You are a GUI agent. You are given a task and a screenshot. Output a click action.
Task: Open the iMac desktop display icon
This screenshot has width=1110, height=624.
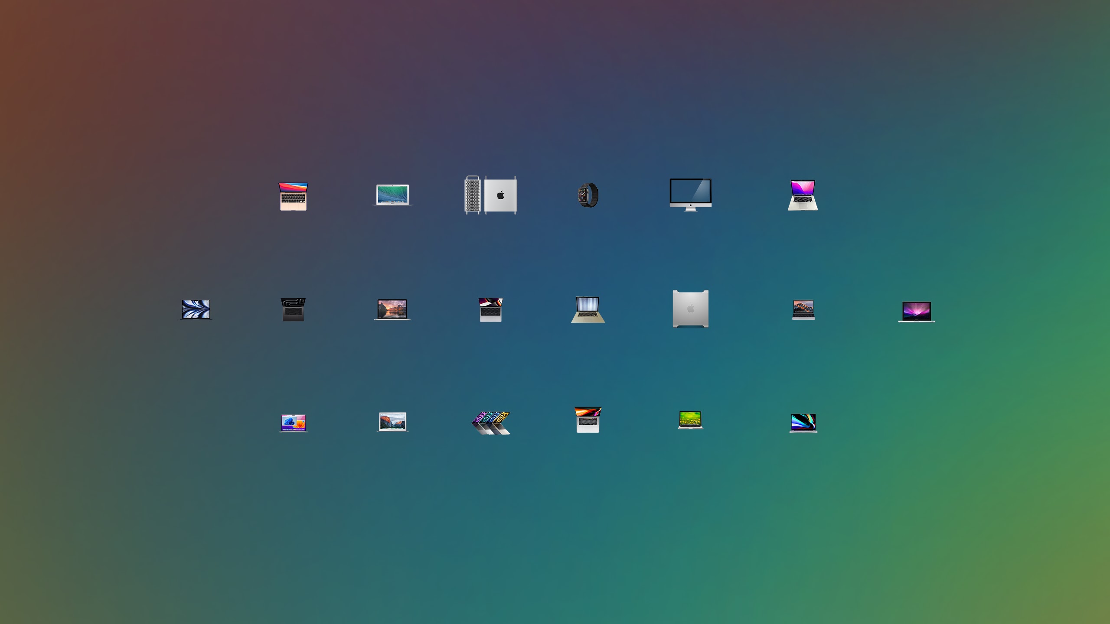click(x=690, y=194)
